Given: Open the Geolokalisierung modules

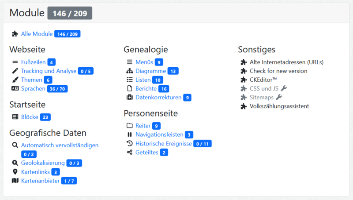Looking at the screenshot, I should [x=43, y=163].
